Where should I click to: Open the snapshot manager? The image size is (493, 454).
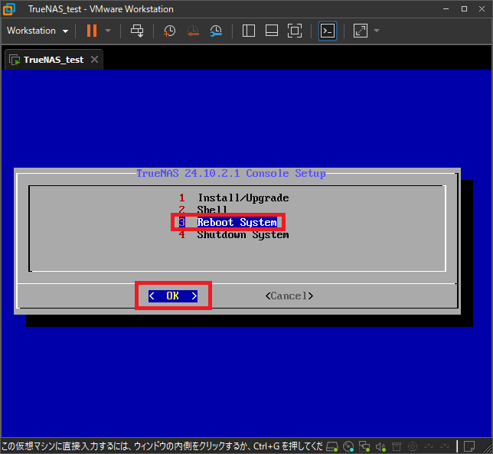pos(216,31)
